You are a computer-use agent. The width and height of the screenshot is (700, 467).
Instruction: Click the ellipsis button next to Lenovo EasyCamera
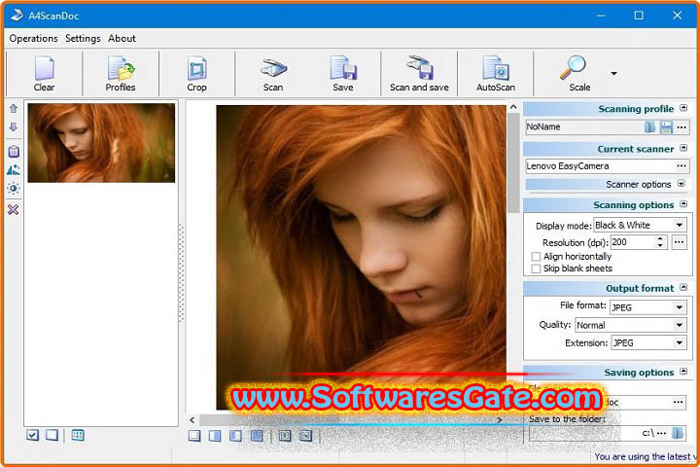682,166
